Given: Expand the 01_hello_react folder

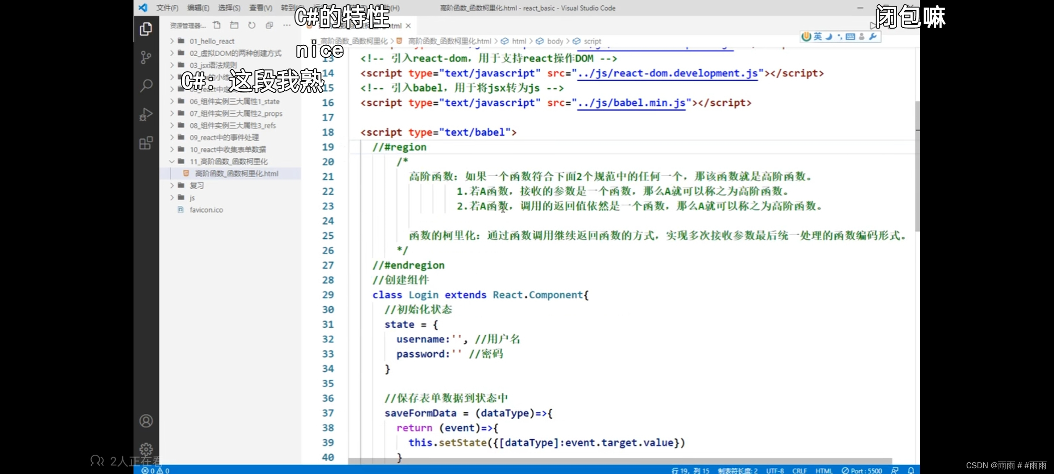Looking at the screenshot, I should click(212, 41).
